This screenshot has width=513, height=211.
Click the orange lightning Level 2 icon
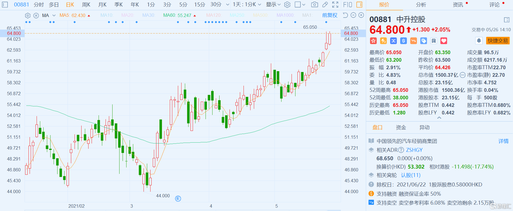pos(383,41)
